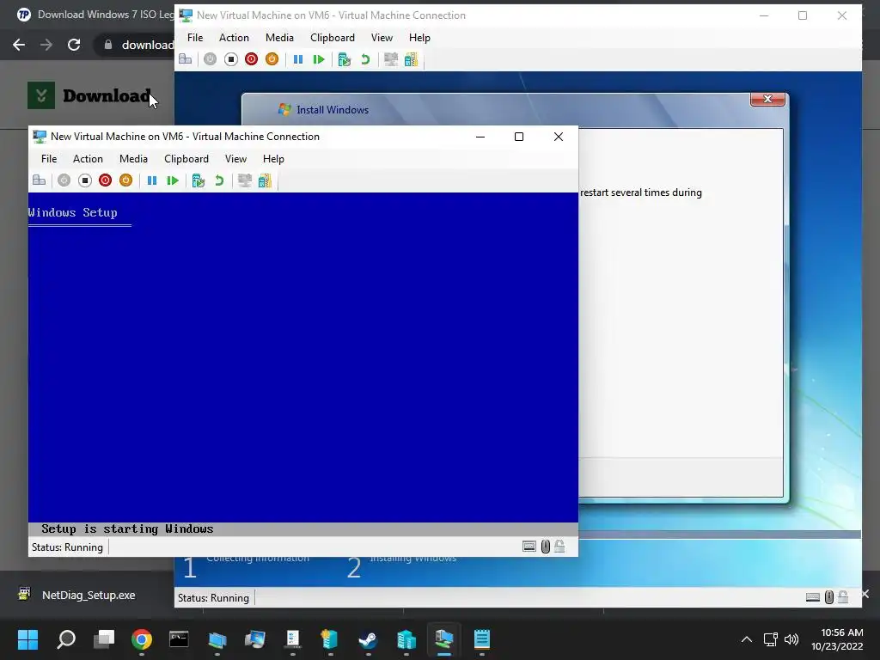Go back in the browser
This screenshot has width=880, height=660.
(x=19, y=45)
